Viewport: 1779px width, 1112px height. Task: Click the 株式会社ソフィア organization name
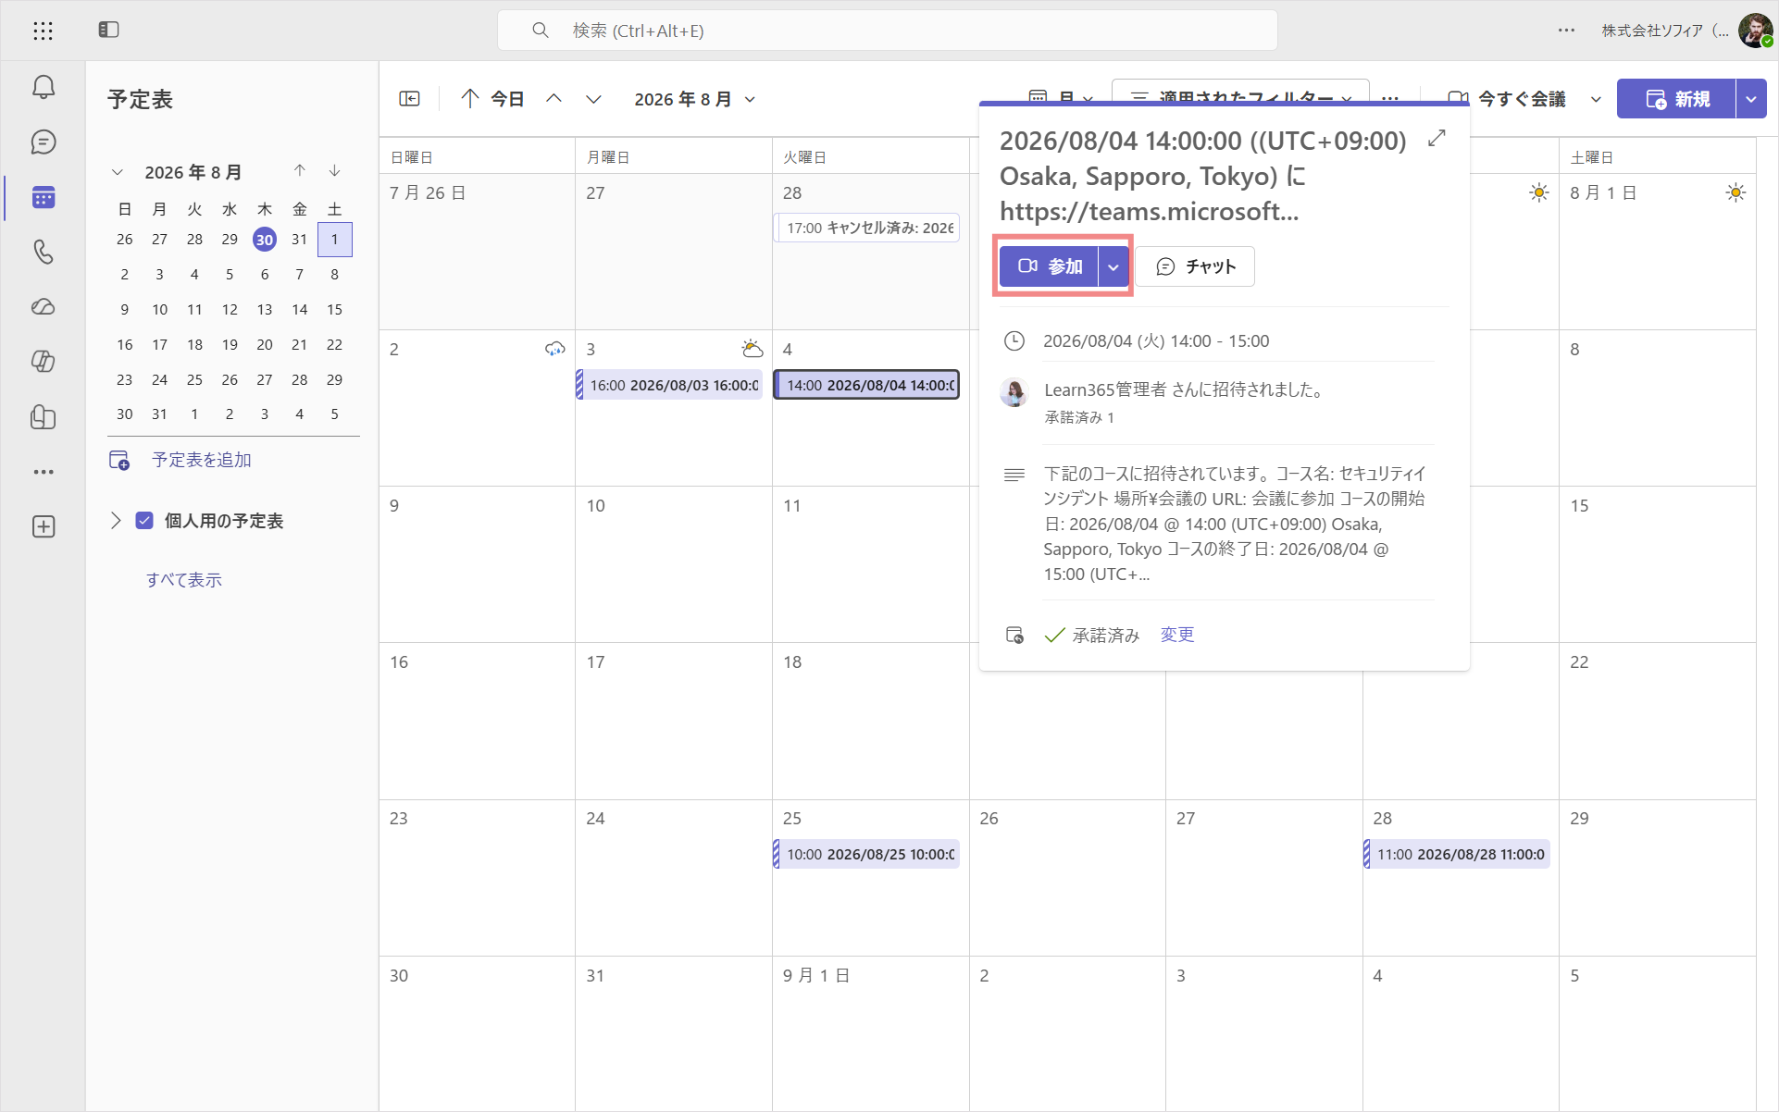[x=1664, y=31]
